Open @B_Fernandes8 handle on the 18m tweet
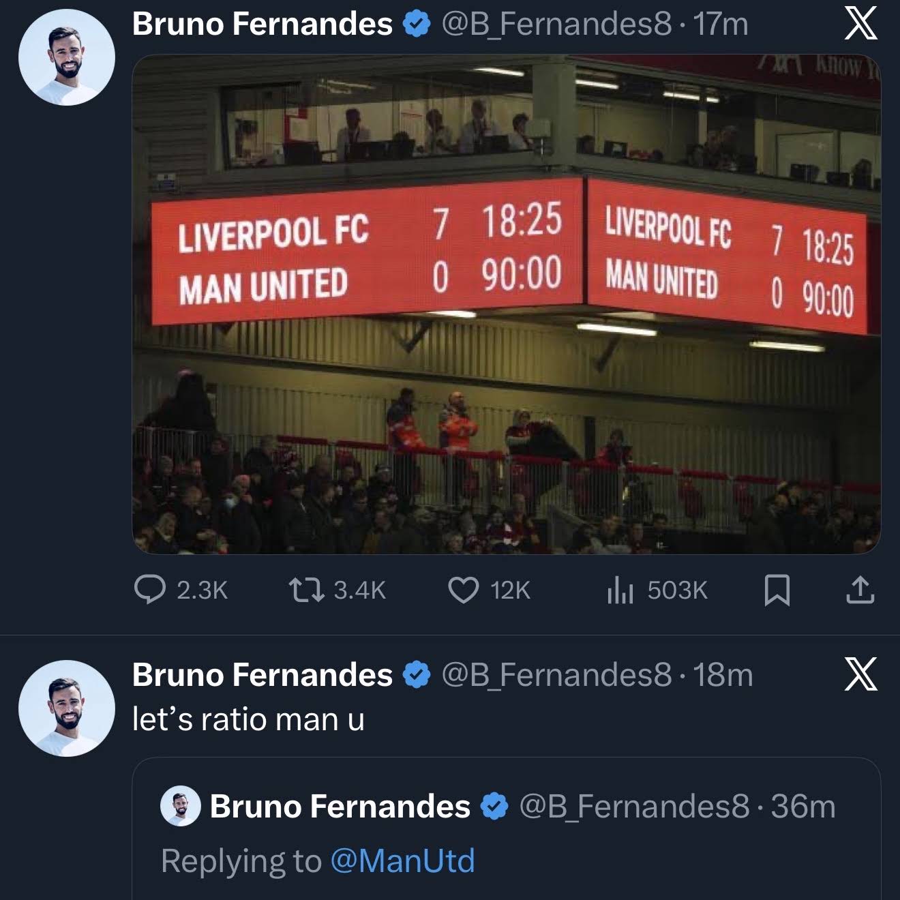Screen dimensions: 900x900 (x=557, y=675)
